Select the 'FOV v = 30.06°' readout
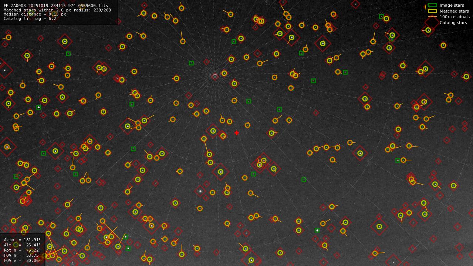 click(x=22, y=260)
